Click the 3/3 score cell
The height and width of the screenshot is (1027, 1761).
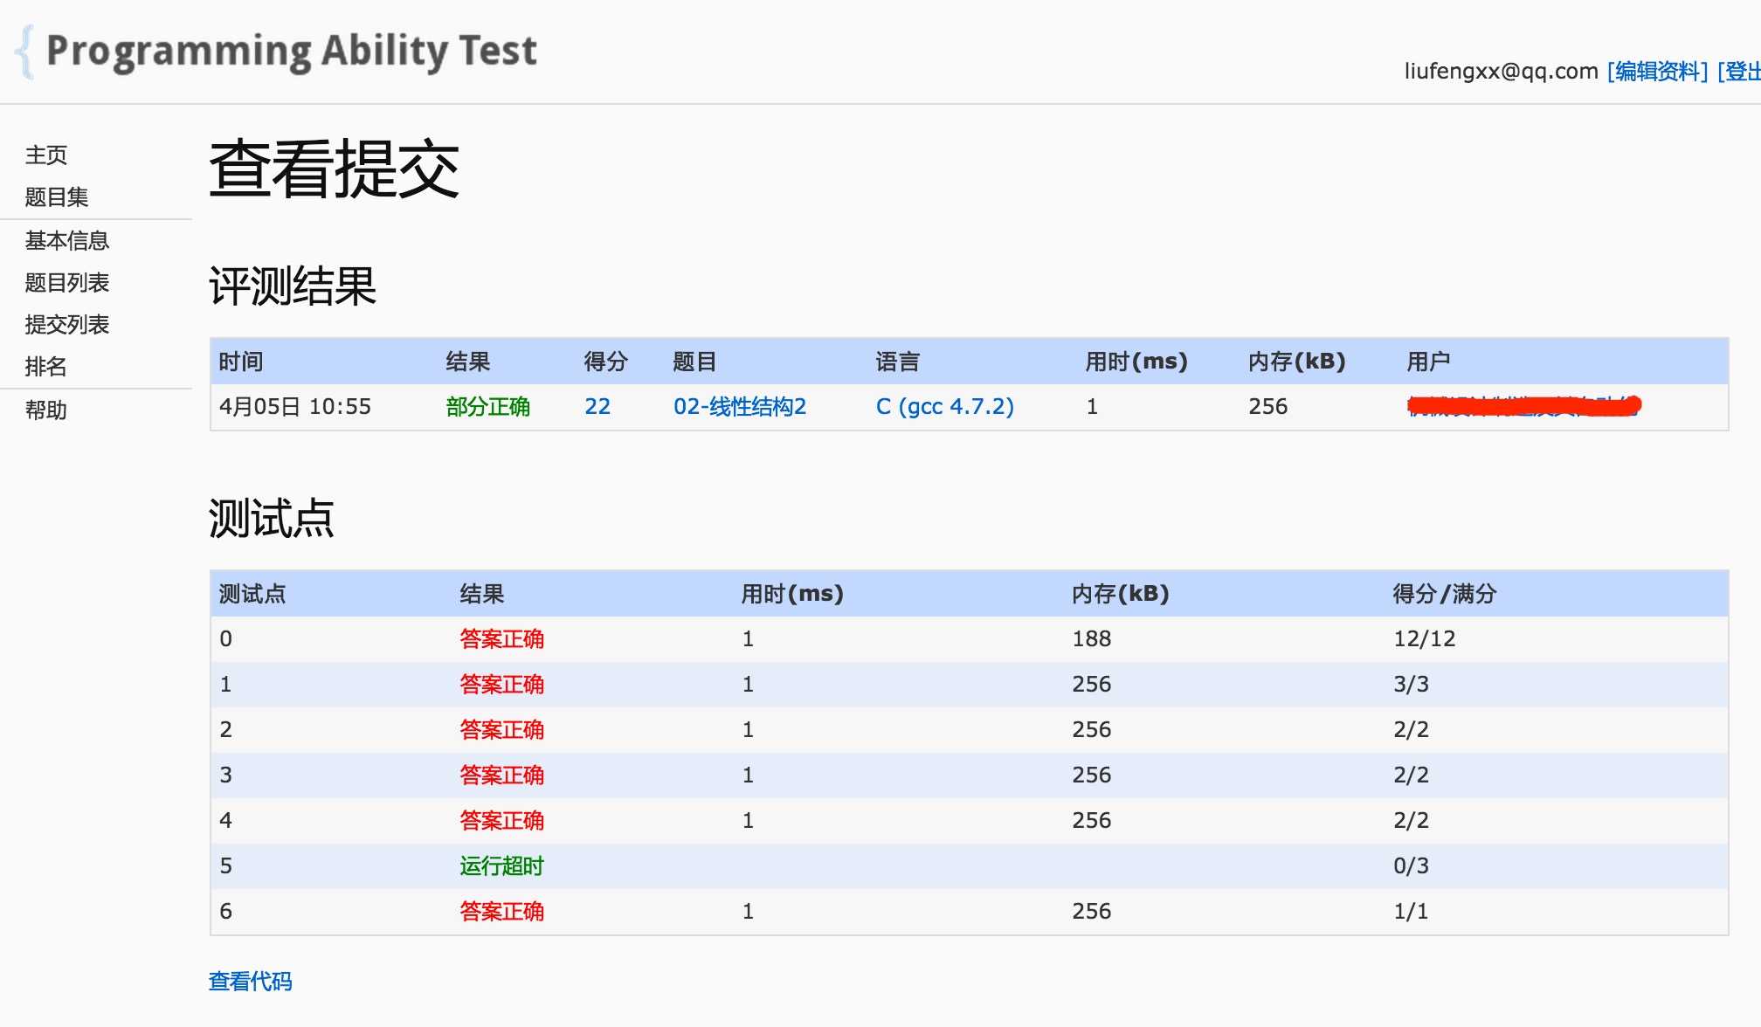1412,685
